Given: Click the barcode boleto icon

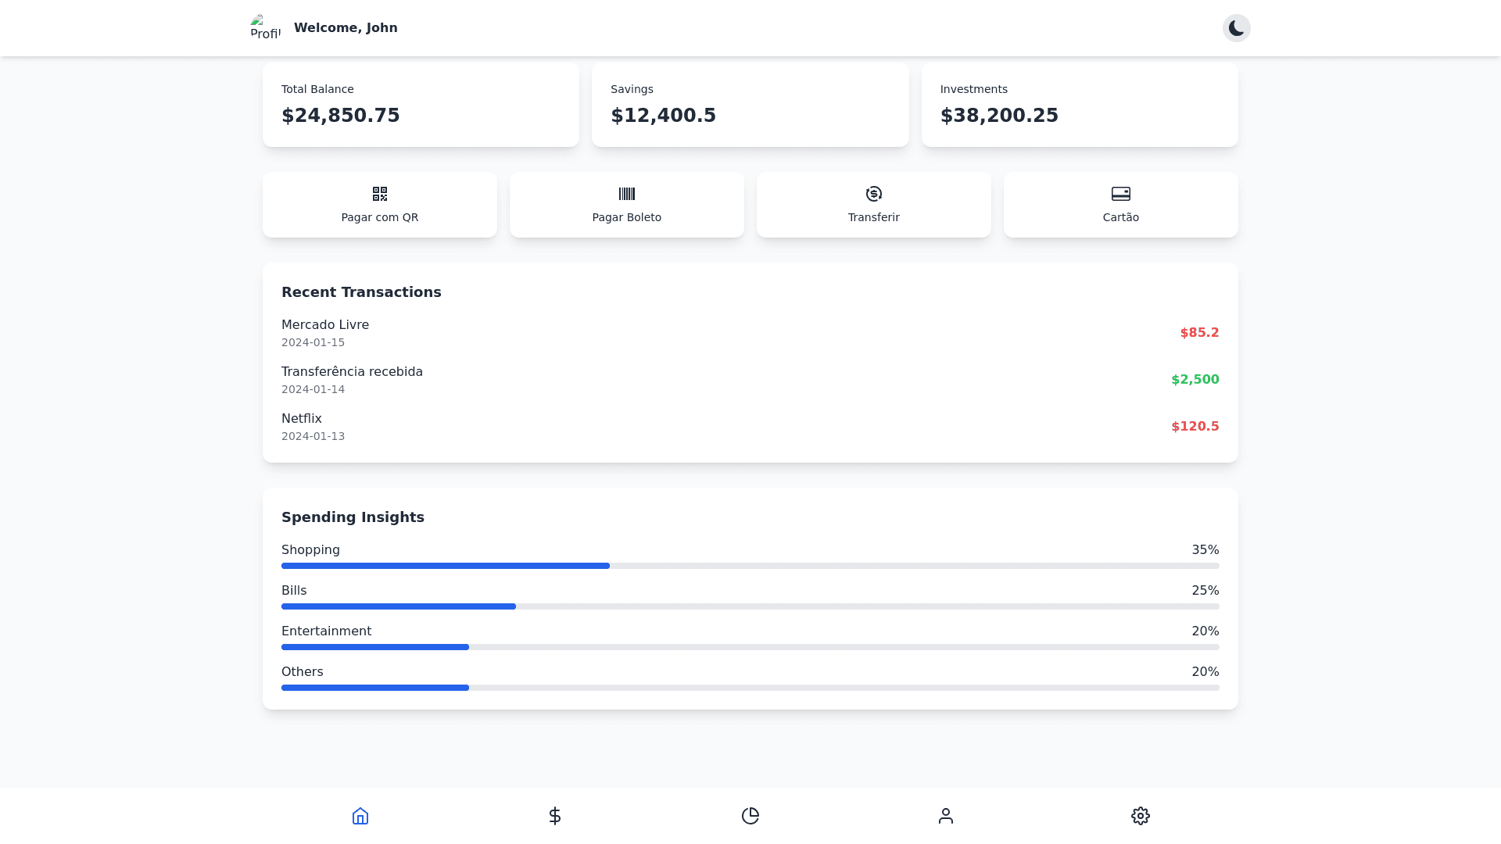Looking at the screenshot, I should pos(626,194).
